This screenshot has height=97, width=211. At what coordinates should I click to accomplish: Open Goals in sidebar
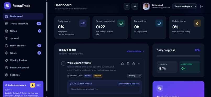click(23, 53)
